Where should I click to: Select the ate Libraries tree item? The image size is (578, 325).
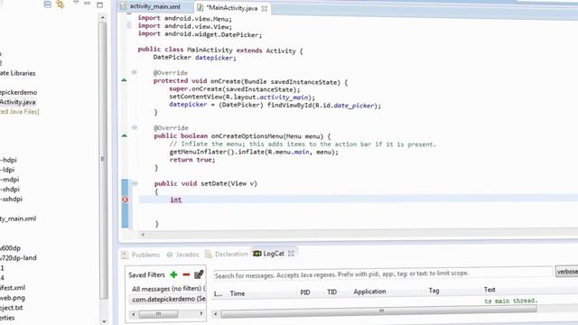[x=18, y=73]
